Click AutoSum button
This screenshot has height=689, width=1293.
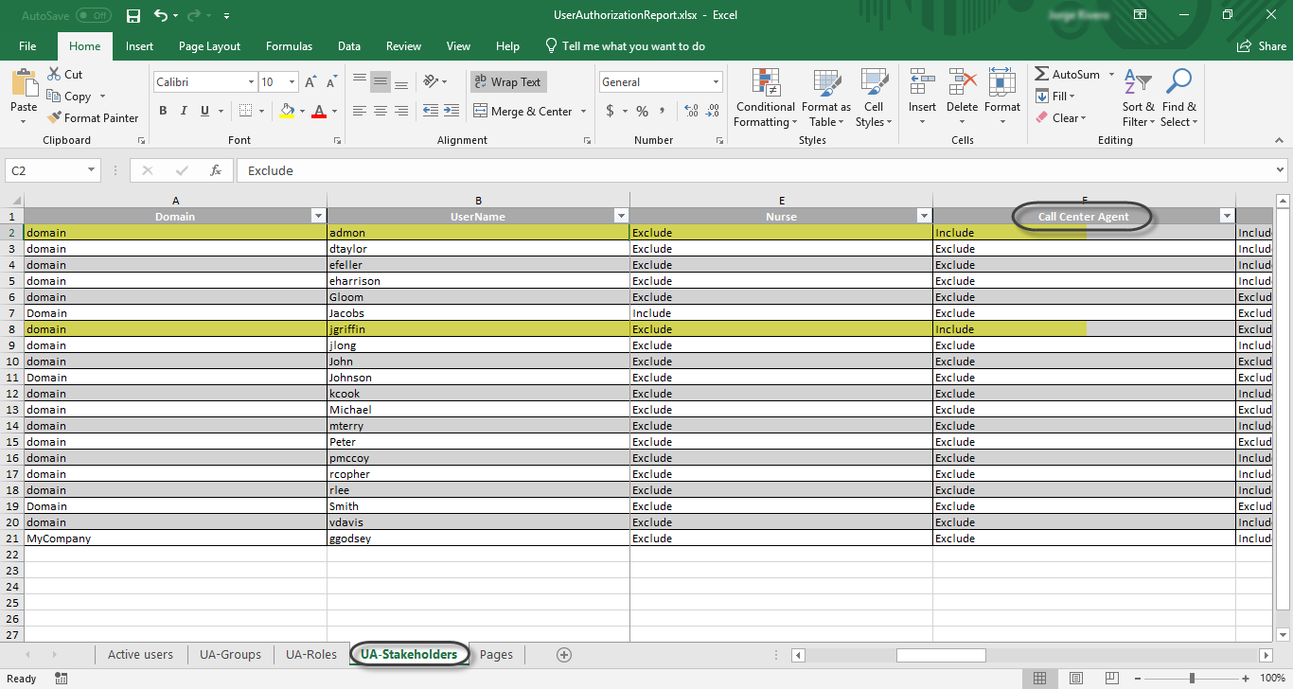tap(1067, 74)
